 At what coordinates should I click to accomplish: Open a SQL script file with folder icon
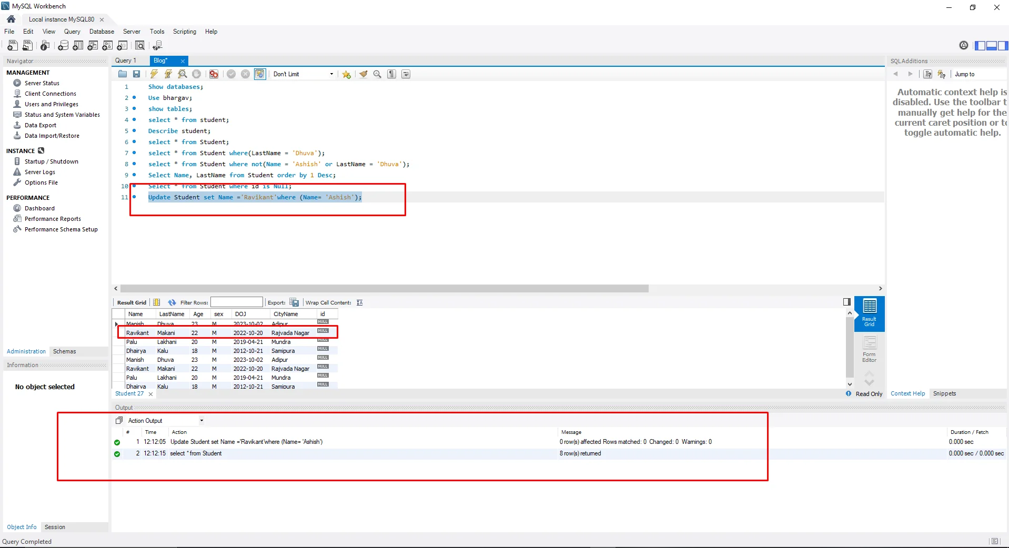123,74
